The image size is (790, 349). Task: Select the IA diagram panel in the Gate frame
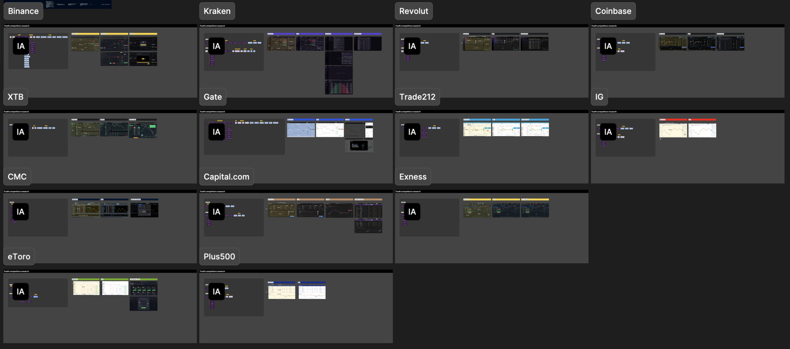point(244,137)
